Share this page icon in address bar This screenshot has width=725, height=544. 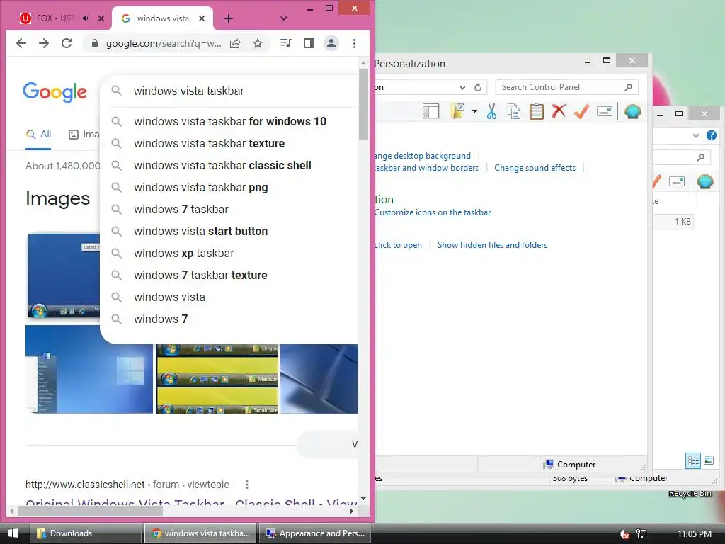pos(235,43)
